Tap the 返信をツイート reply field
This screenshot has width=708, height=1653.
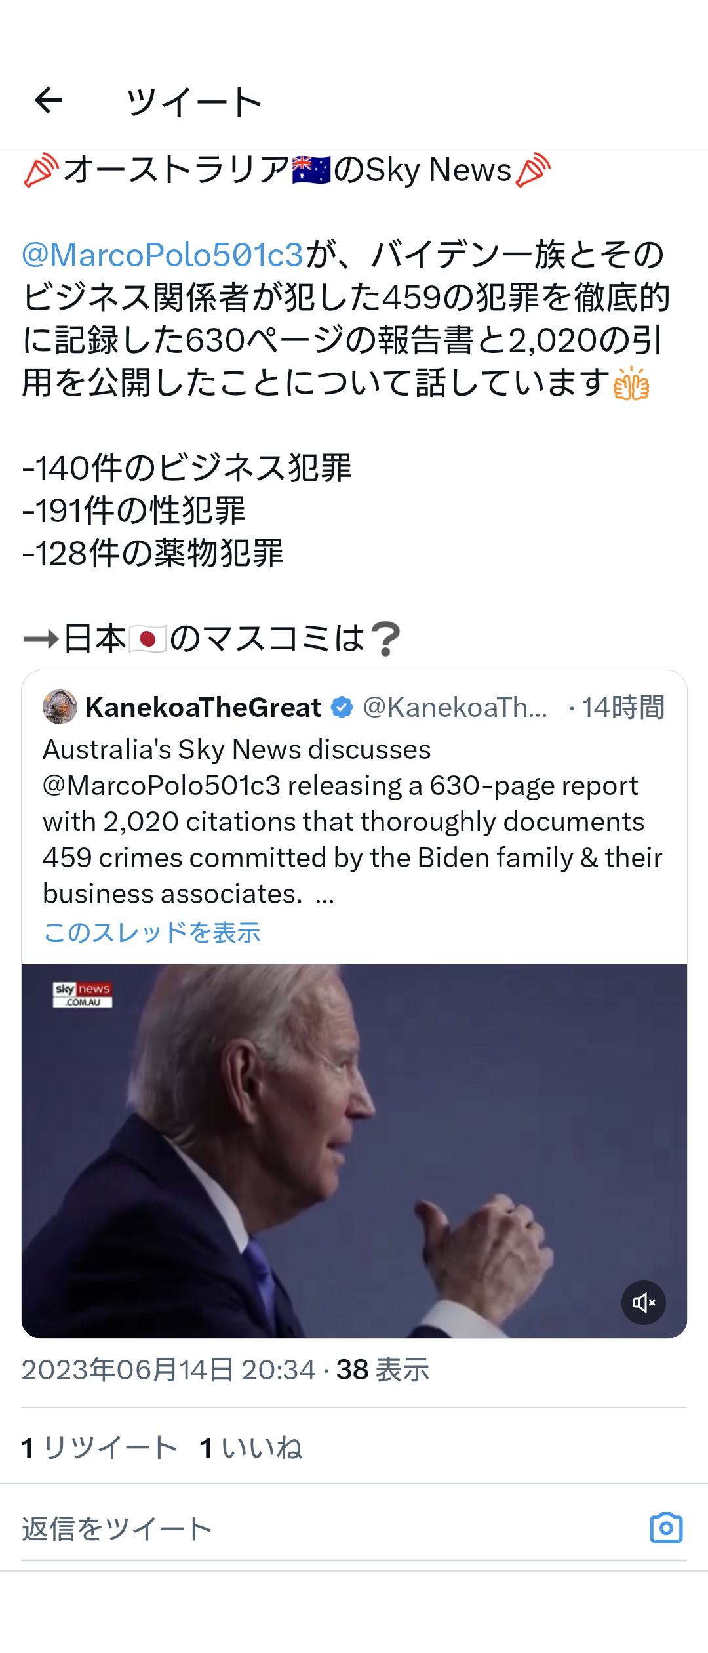328,1528
